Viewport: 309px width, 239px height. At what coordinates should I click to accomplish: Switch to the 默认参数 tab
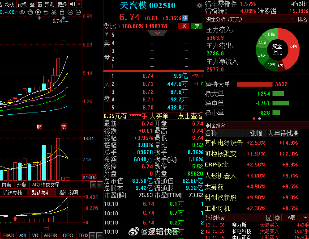click(x=39, y=193)
